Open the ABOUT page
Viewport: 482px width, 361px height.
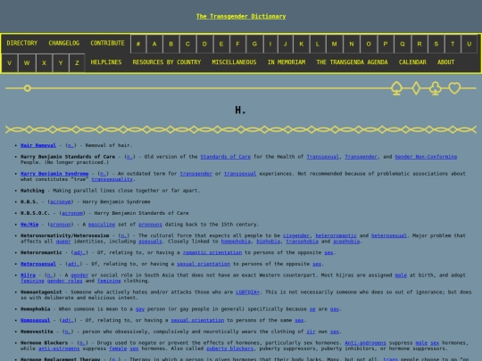coord(445,62)
